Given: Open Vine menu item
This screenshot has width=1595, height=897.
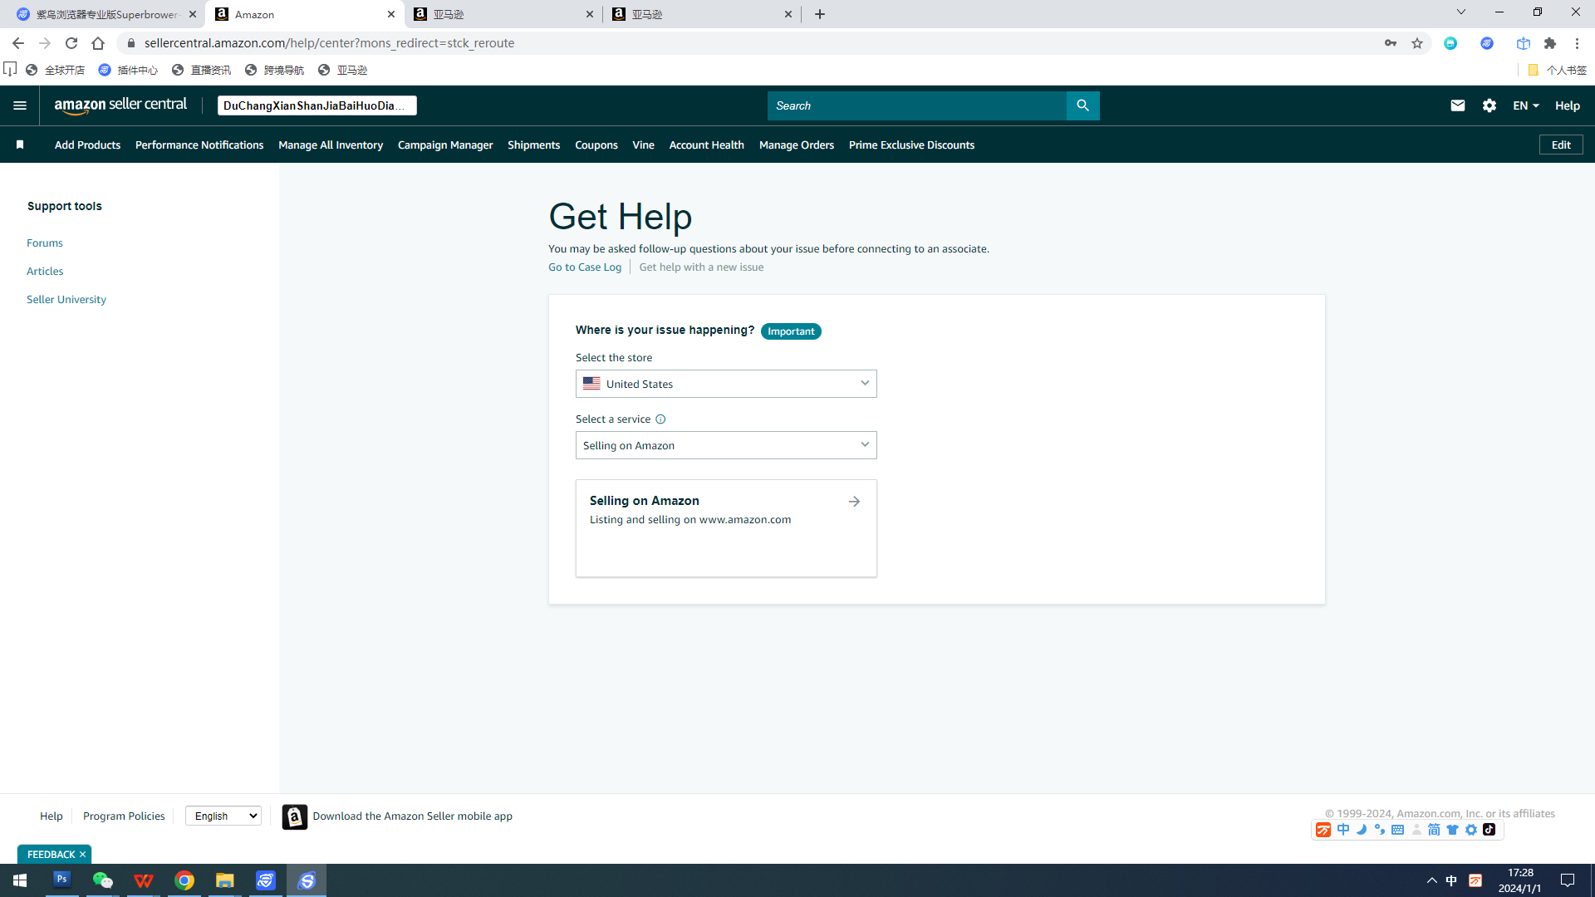Looking at the screenshot, I should (x=643, y=145).
